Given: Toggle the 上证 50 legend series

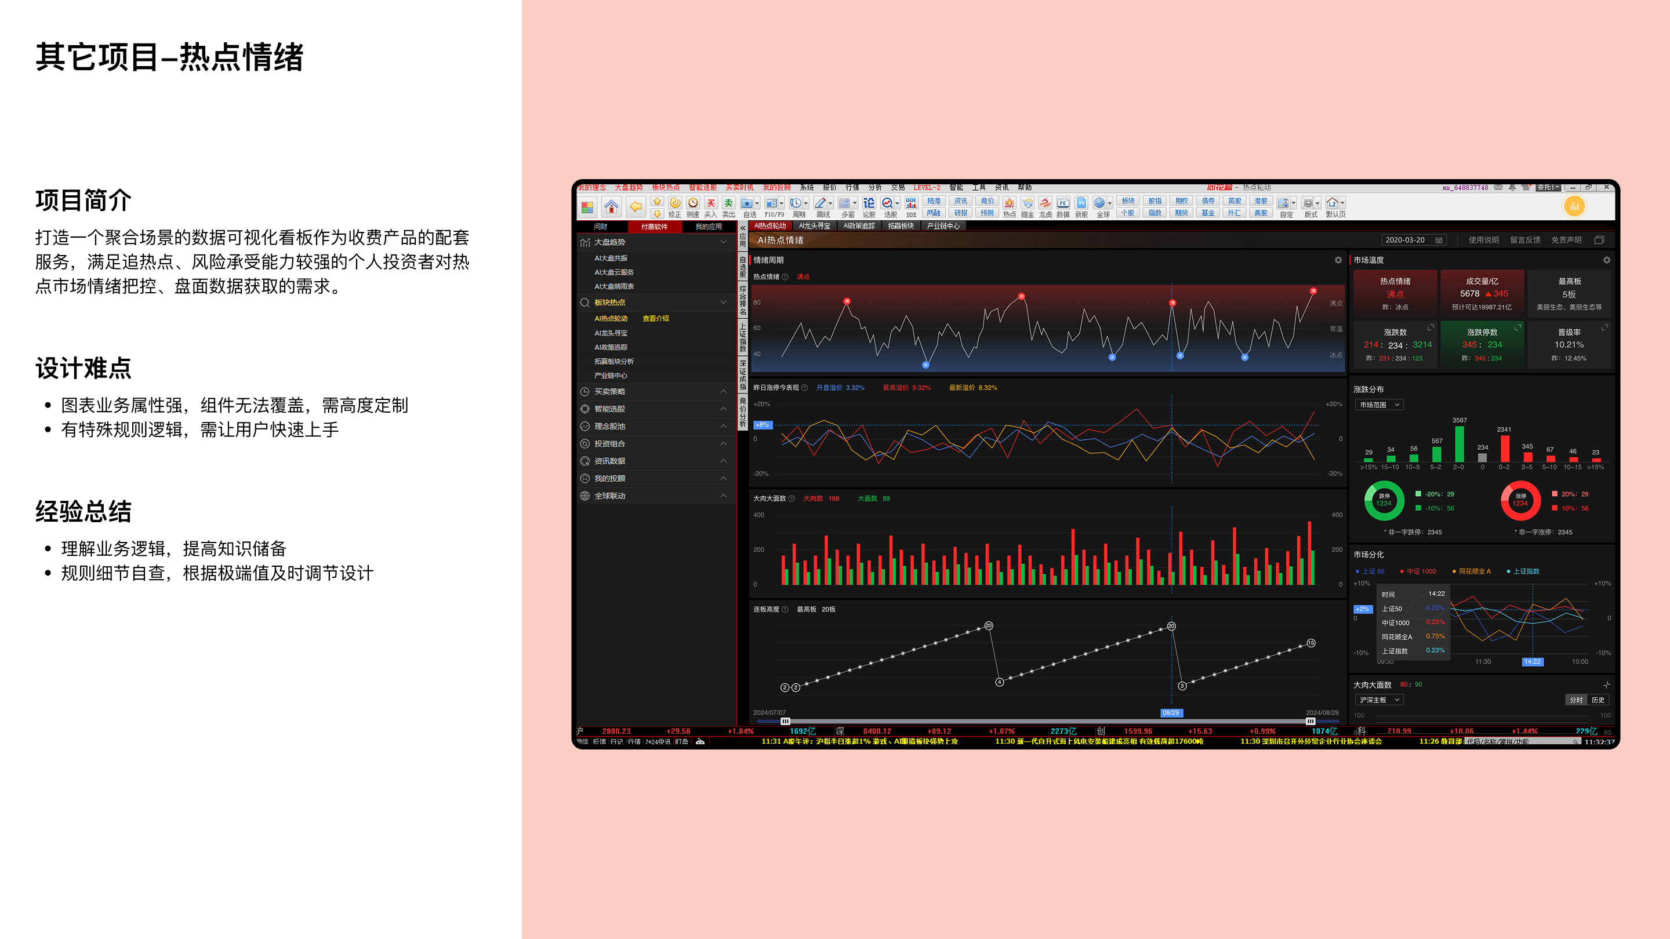Looking at the screenshot, I should click(1370, 571).
